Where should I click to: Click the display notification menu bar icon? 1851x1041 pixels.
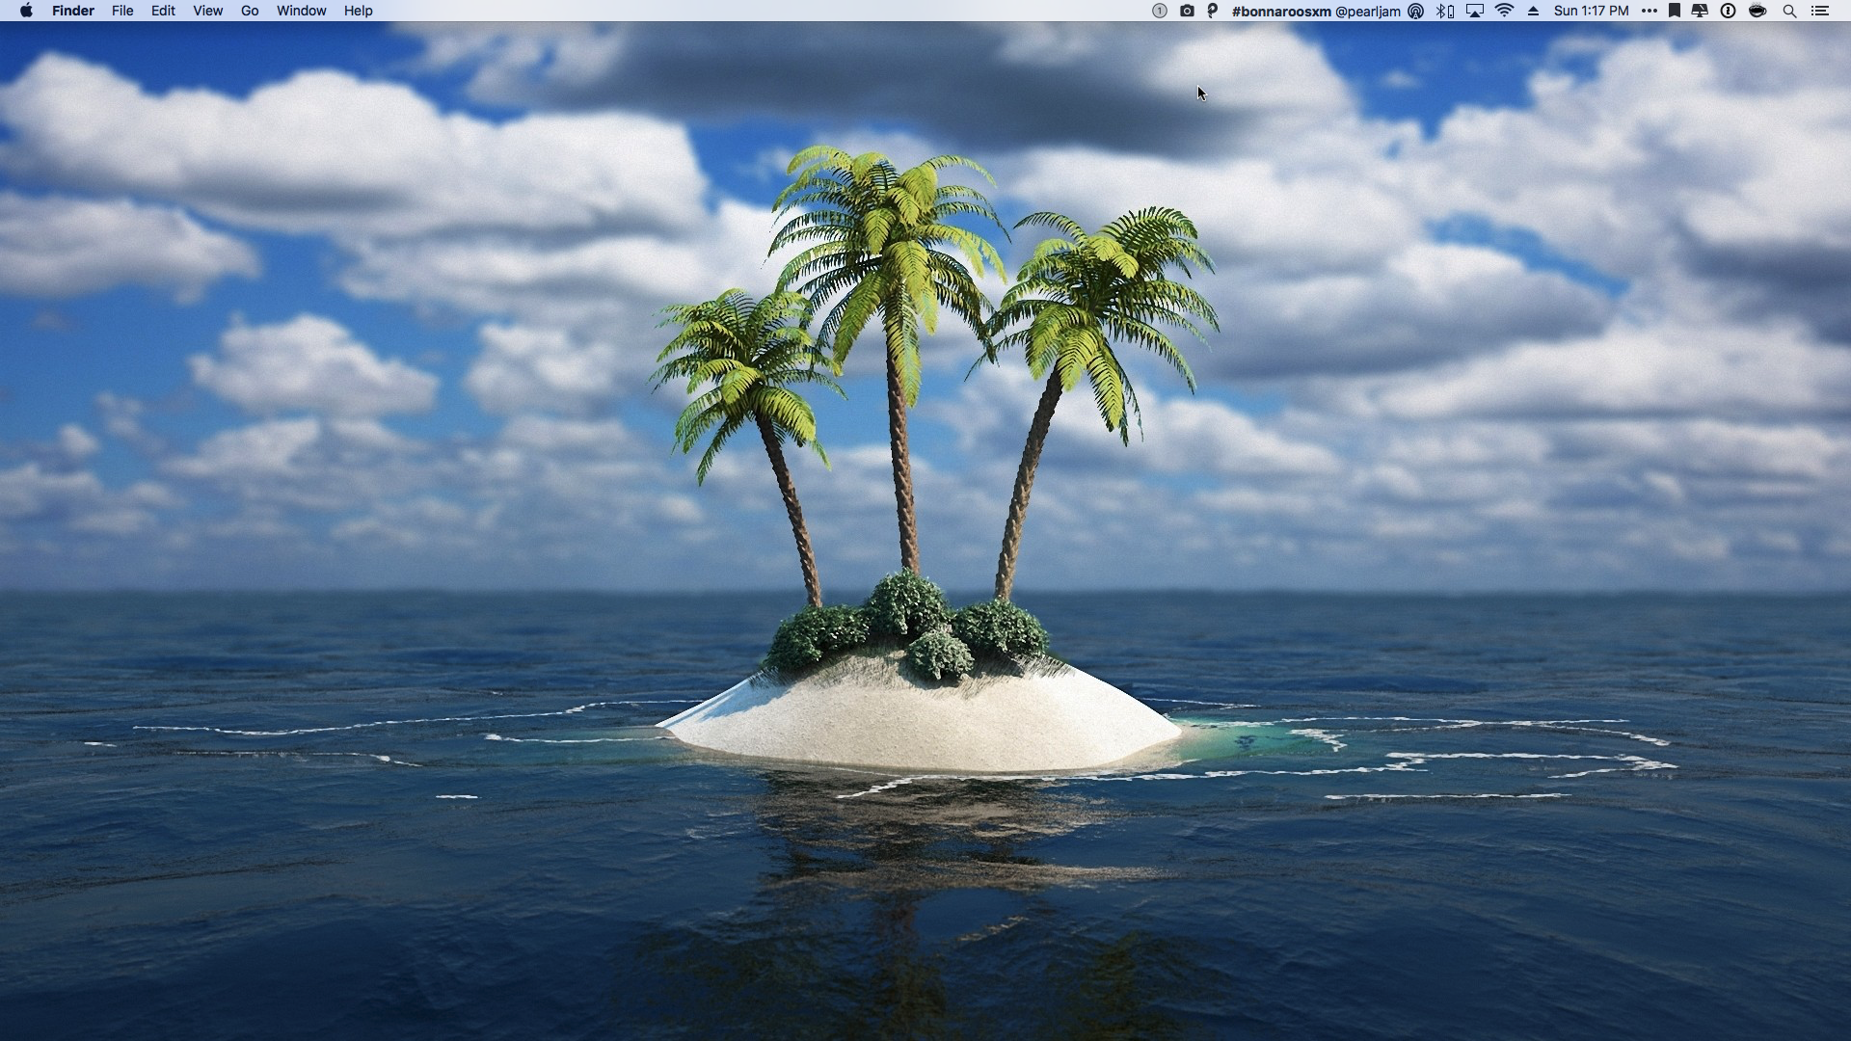point(1700,11)
